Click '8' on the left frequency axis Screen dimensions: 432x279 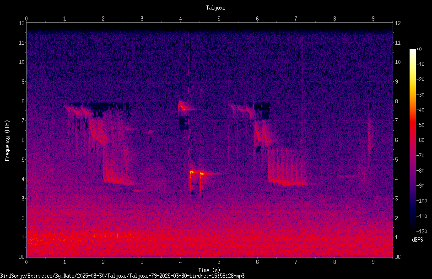click(x=23, y=101)
